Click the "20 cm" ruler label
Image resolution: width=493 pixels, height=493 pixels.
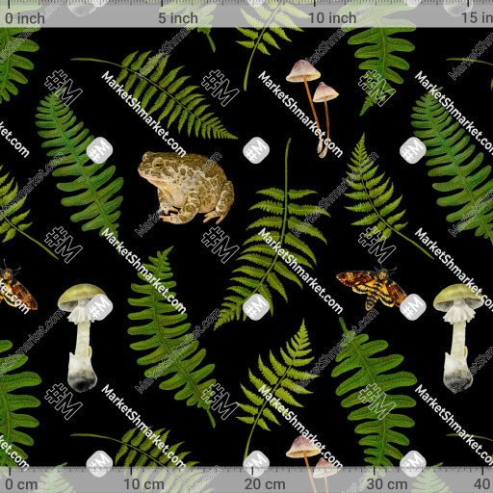[265, 484]
